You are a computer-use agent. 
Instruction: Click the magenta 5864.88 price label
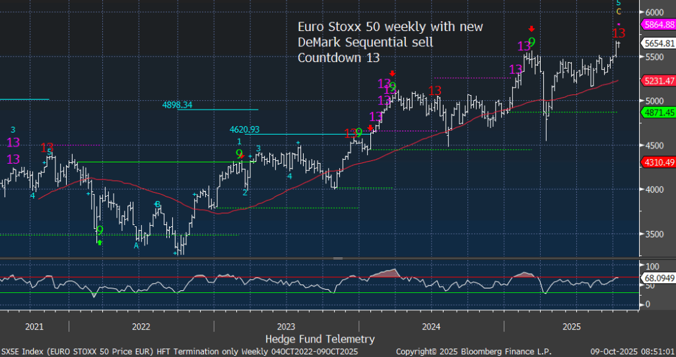click(x=657, y=24)
